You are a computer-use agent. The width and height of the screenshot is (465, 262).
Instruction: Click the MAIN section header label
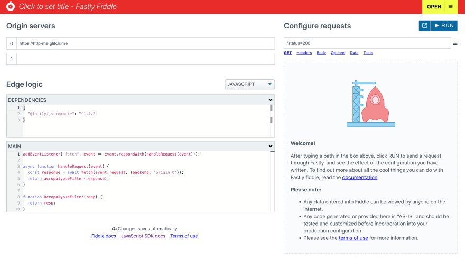(15, 147)
